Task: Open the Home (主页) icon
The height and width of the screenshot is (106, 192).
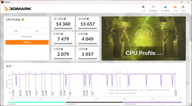Action: (x=143, y=7)
